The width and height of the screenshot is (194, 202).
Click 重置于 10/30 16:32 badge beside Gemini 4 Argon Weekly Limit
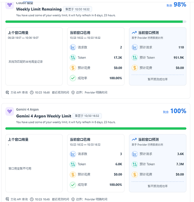(87, 116)
